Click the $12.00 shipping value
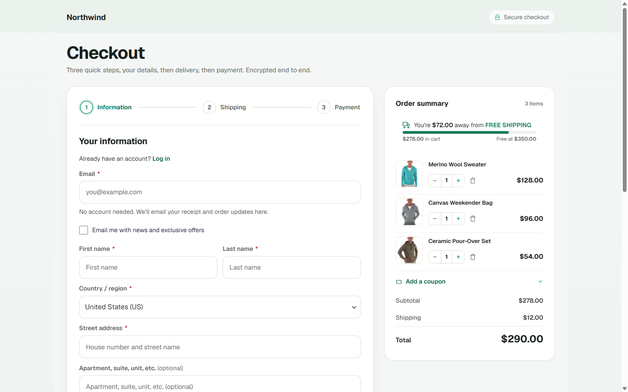Image resolution: width=628 pixels, height=392 pixels. (x=533, y=318)
